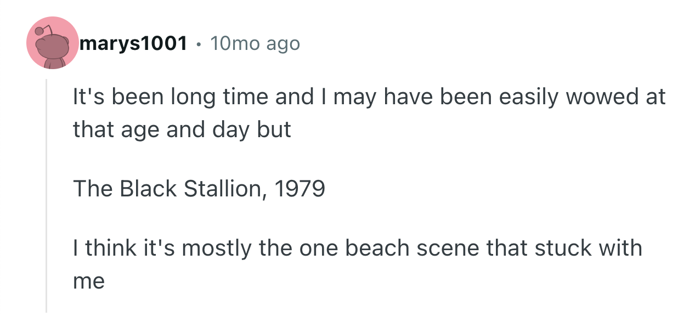678x316 pixels.
Task: Click the "10mo ago" comment timestamp
Action: (x=255, y=43)
